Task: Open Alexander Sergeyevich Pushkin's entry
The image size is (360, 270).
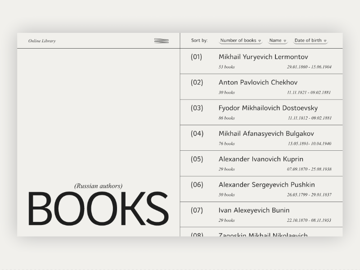Action: [266, 184]
